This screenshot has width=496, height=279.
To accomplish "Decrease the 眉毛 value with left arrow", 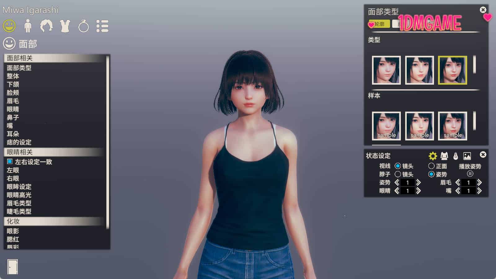I will coord(458,183).
